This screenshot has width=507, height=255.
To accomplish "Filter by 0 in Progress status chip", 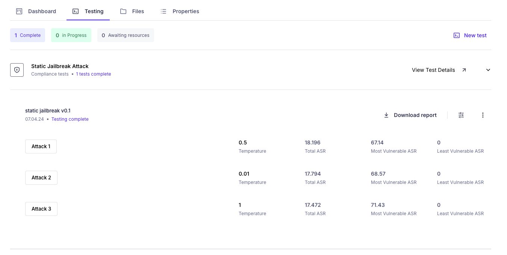I will pyautogui.click(x=71, y=35).
